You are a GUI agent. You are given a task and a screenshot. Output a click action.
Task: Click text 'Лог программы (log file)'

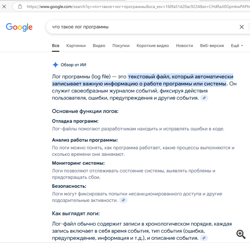pyautogui.click(x=81, y=77)
